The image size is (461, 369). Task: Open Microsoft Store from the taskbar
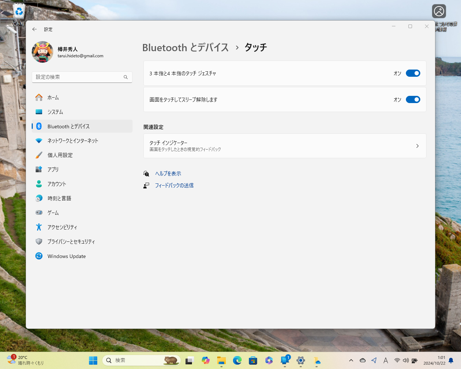(253, 360)
